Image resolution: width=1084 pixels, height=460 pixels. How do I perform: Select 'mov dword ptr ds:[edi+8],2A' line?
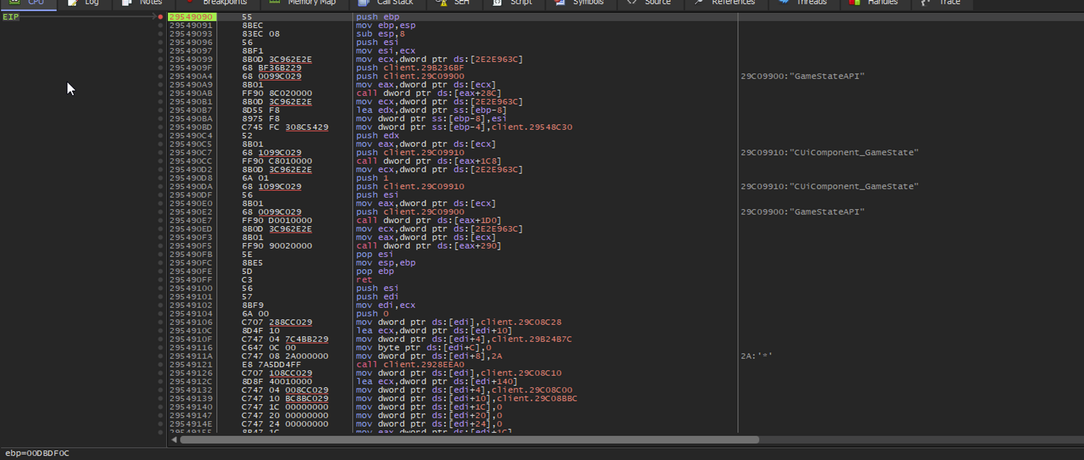click(429, 356)
